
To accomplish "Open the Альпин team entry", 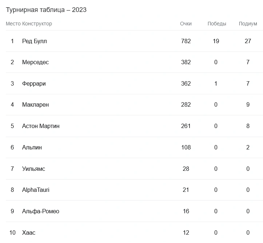I will click(32, 147).
